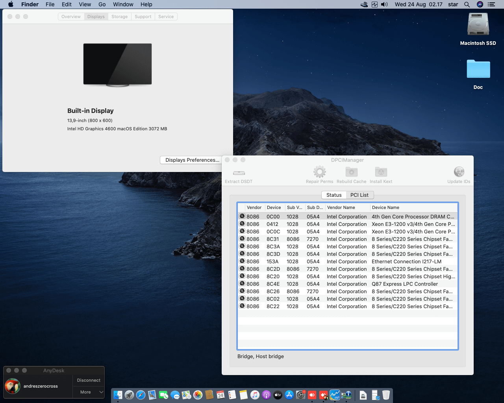Switch to the Status tab in DPCIManager

coord(334,195)
